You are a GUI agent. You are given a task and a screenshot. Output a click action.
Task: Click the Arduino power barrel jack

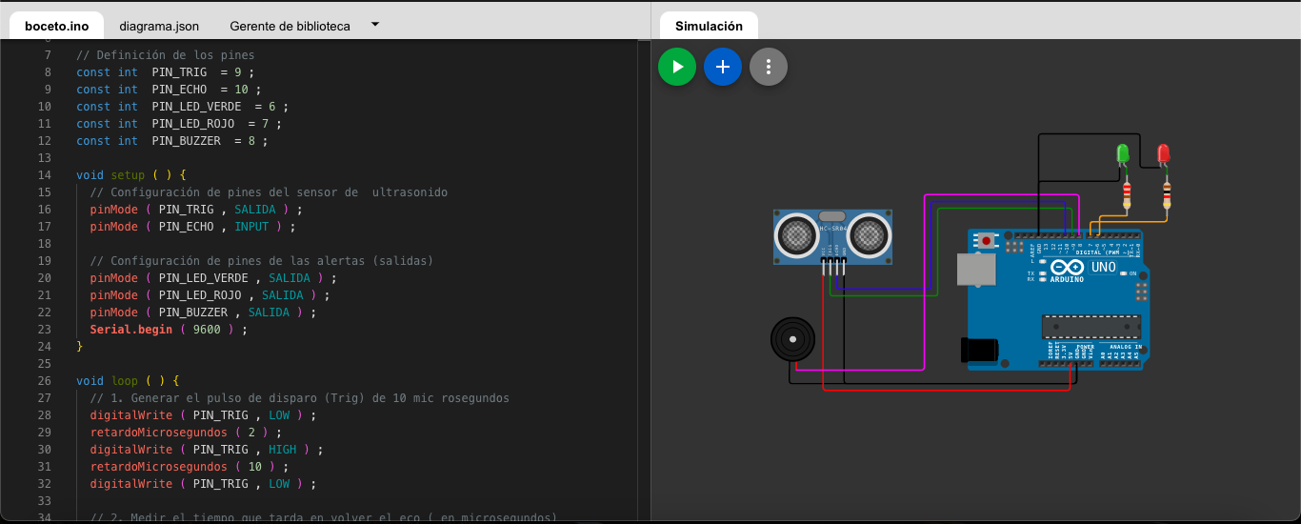(x=980, y=350)
